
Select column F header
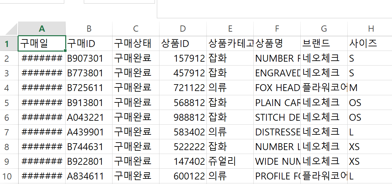click(277, 29)
